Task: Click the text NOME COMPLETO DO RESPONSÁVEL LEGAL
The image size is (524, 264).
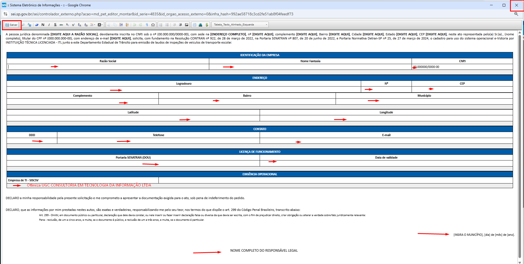Action: 264,251
